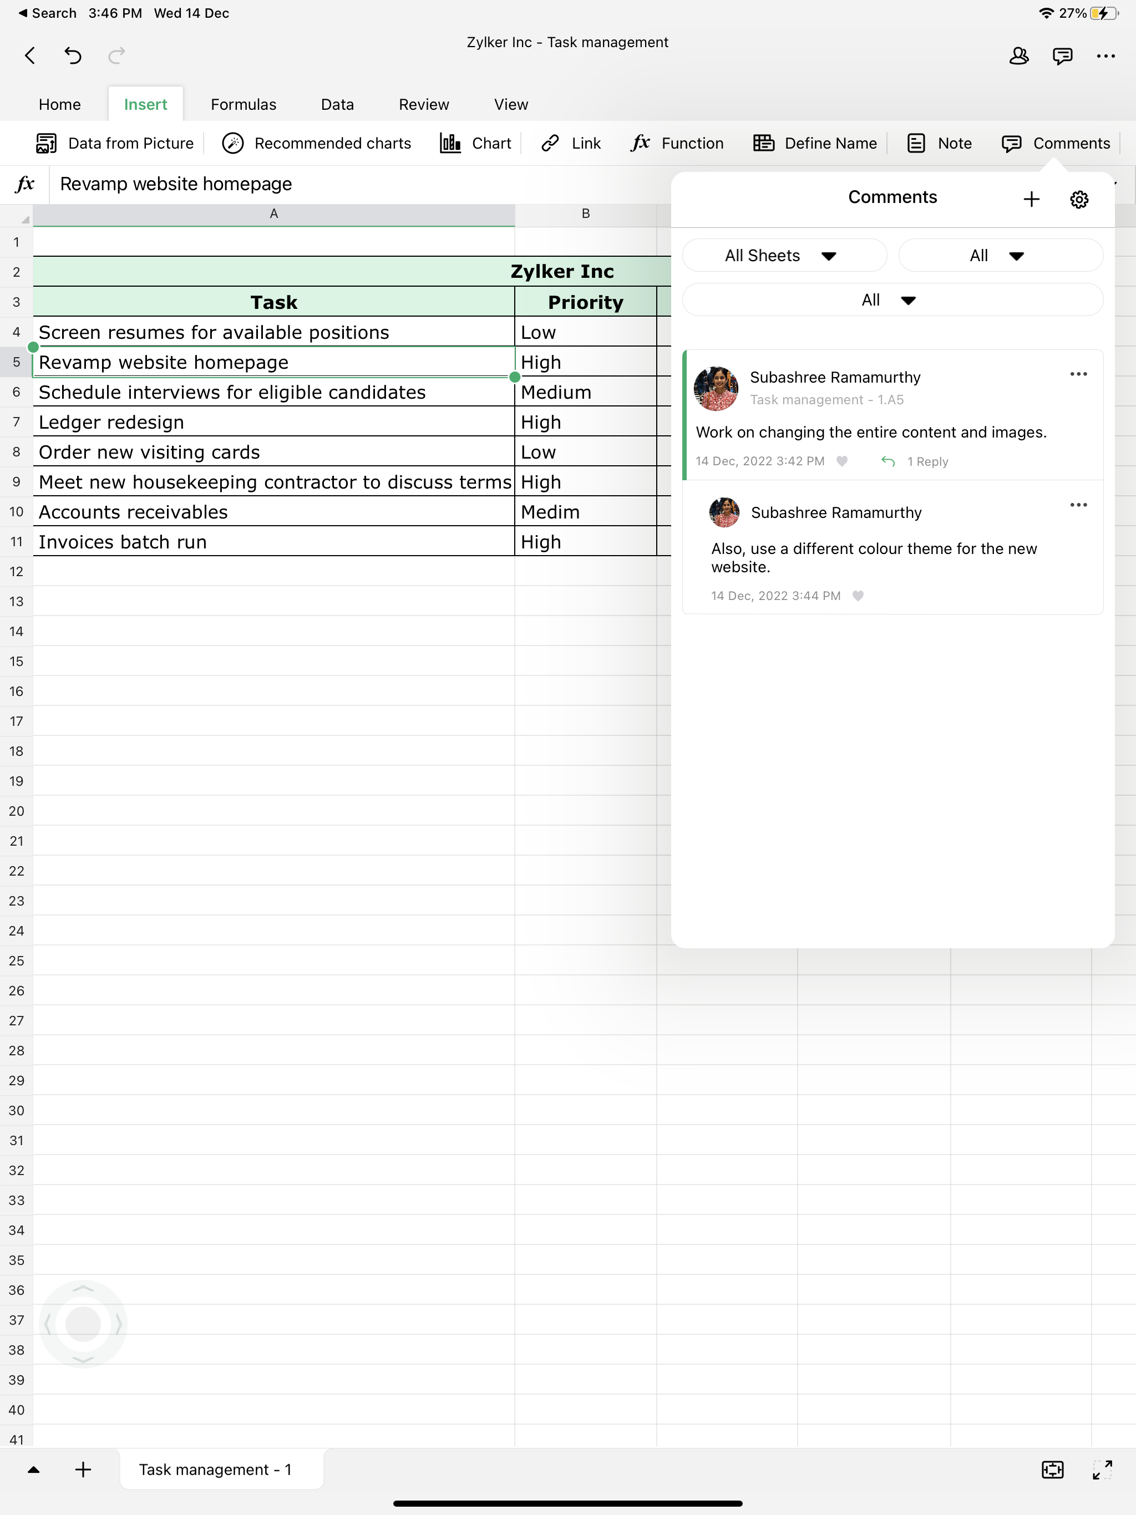This screenshot has width=1136, height=1515.
Task: Like the reply comment heart
Action: pos(858,596)
